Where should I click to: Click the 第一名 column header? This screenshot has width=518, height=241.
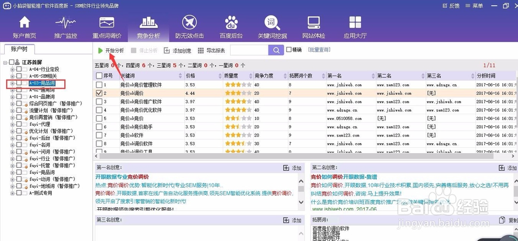coord(351,76)
